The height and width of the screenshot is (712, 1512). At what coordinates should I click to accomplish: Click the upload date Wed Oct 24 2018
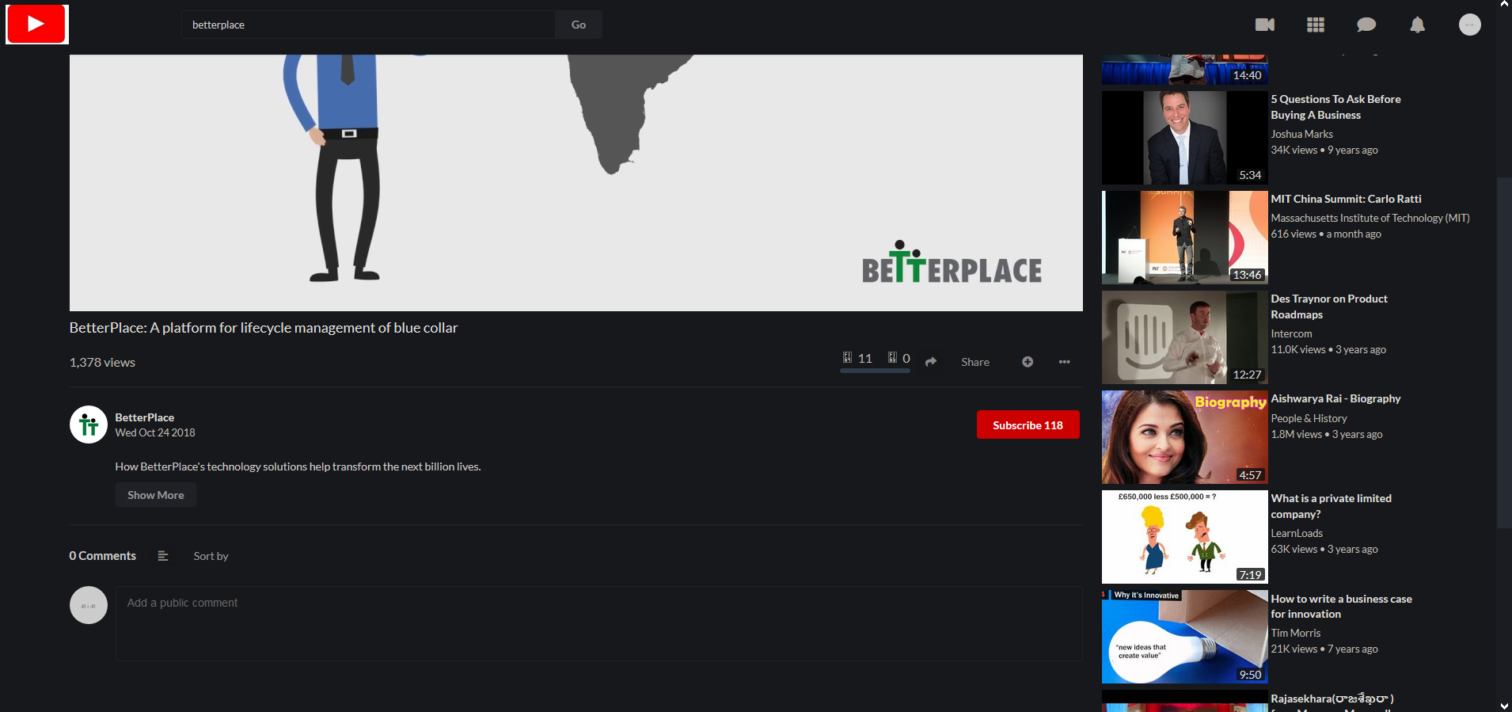[x=155, y=432]
